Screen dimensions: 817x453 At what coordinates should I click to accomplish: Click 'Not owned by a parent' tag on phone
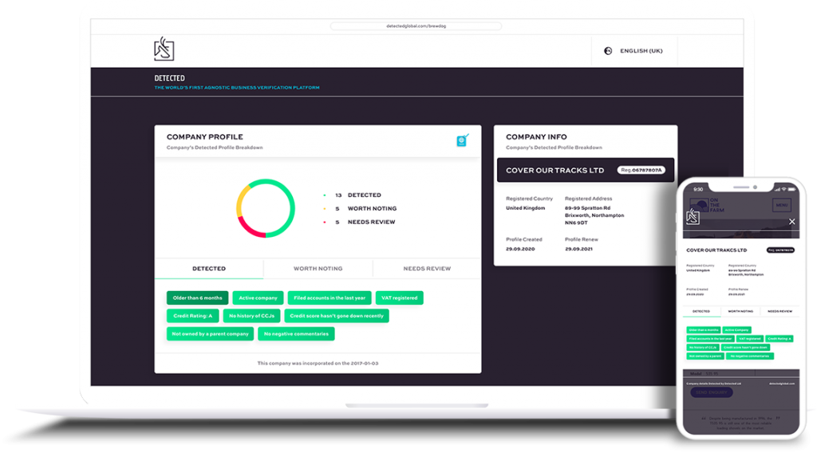click(x=705, y=356)
